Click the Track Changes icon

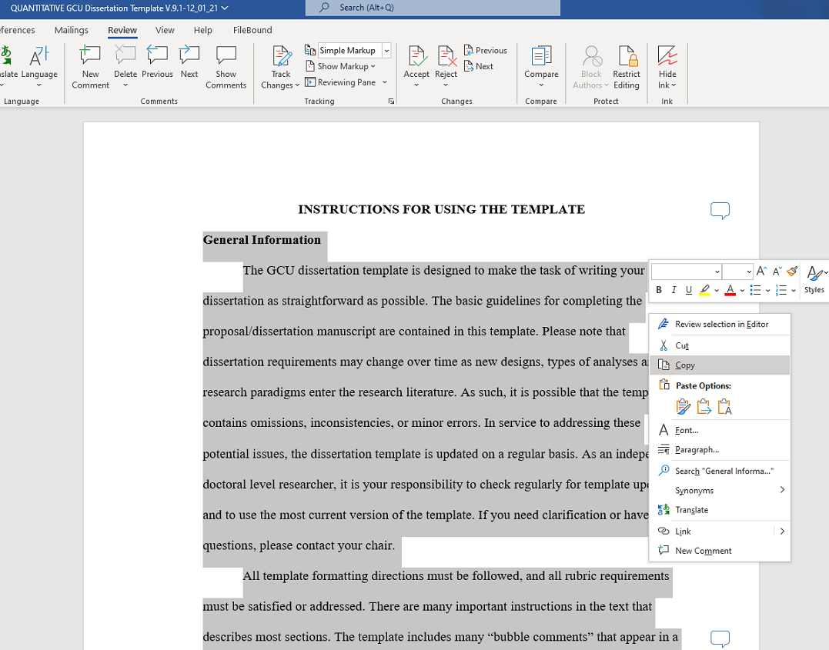282,57
